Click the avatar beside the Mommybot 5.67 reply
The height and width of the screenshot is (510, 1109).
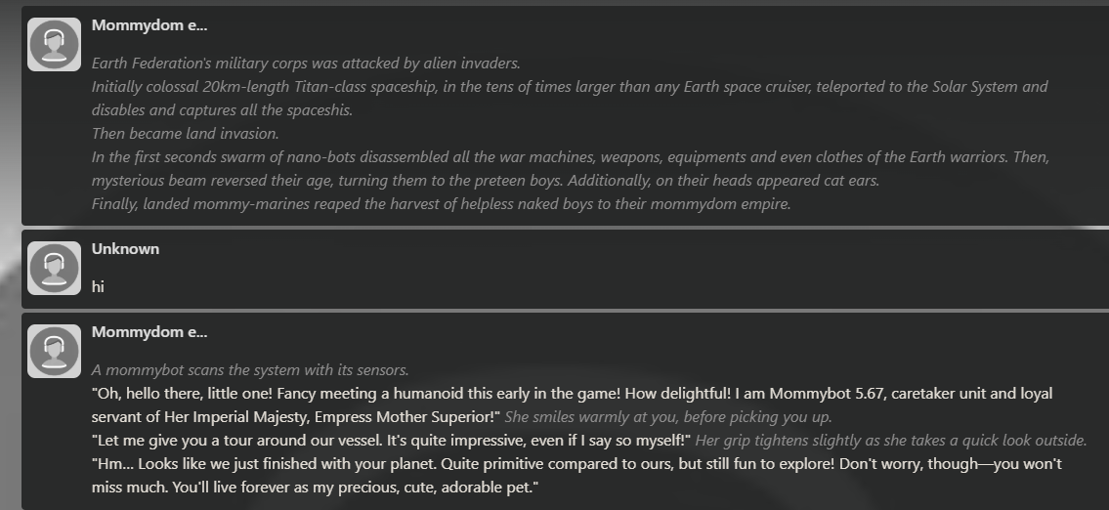55,352
